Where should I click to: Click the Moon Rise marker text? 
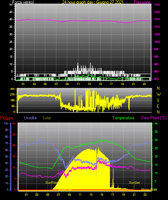pyautogui.click(x=149, y=190)
